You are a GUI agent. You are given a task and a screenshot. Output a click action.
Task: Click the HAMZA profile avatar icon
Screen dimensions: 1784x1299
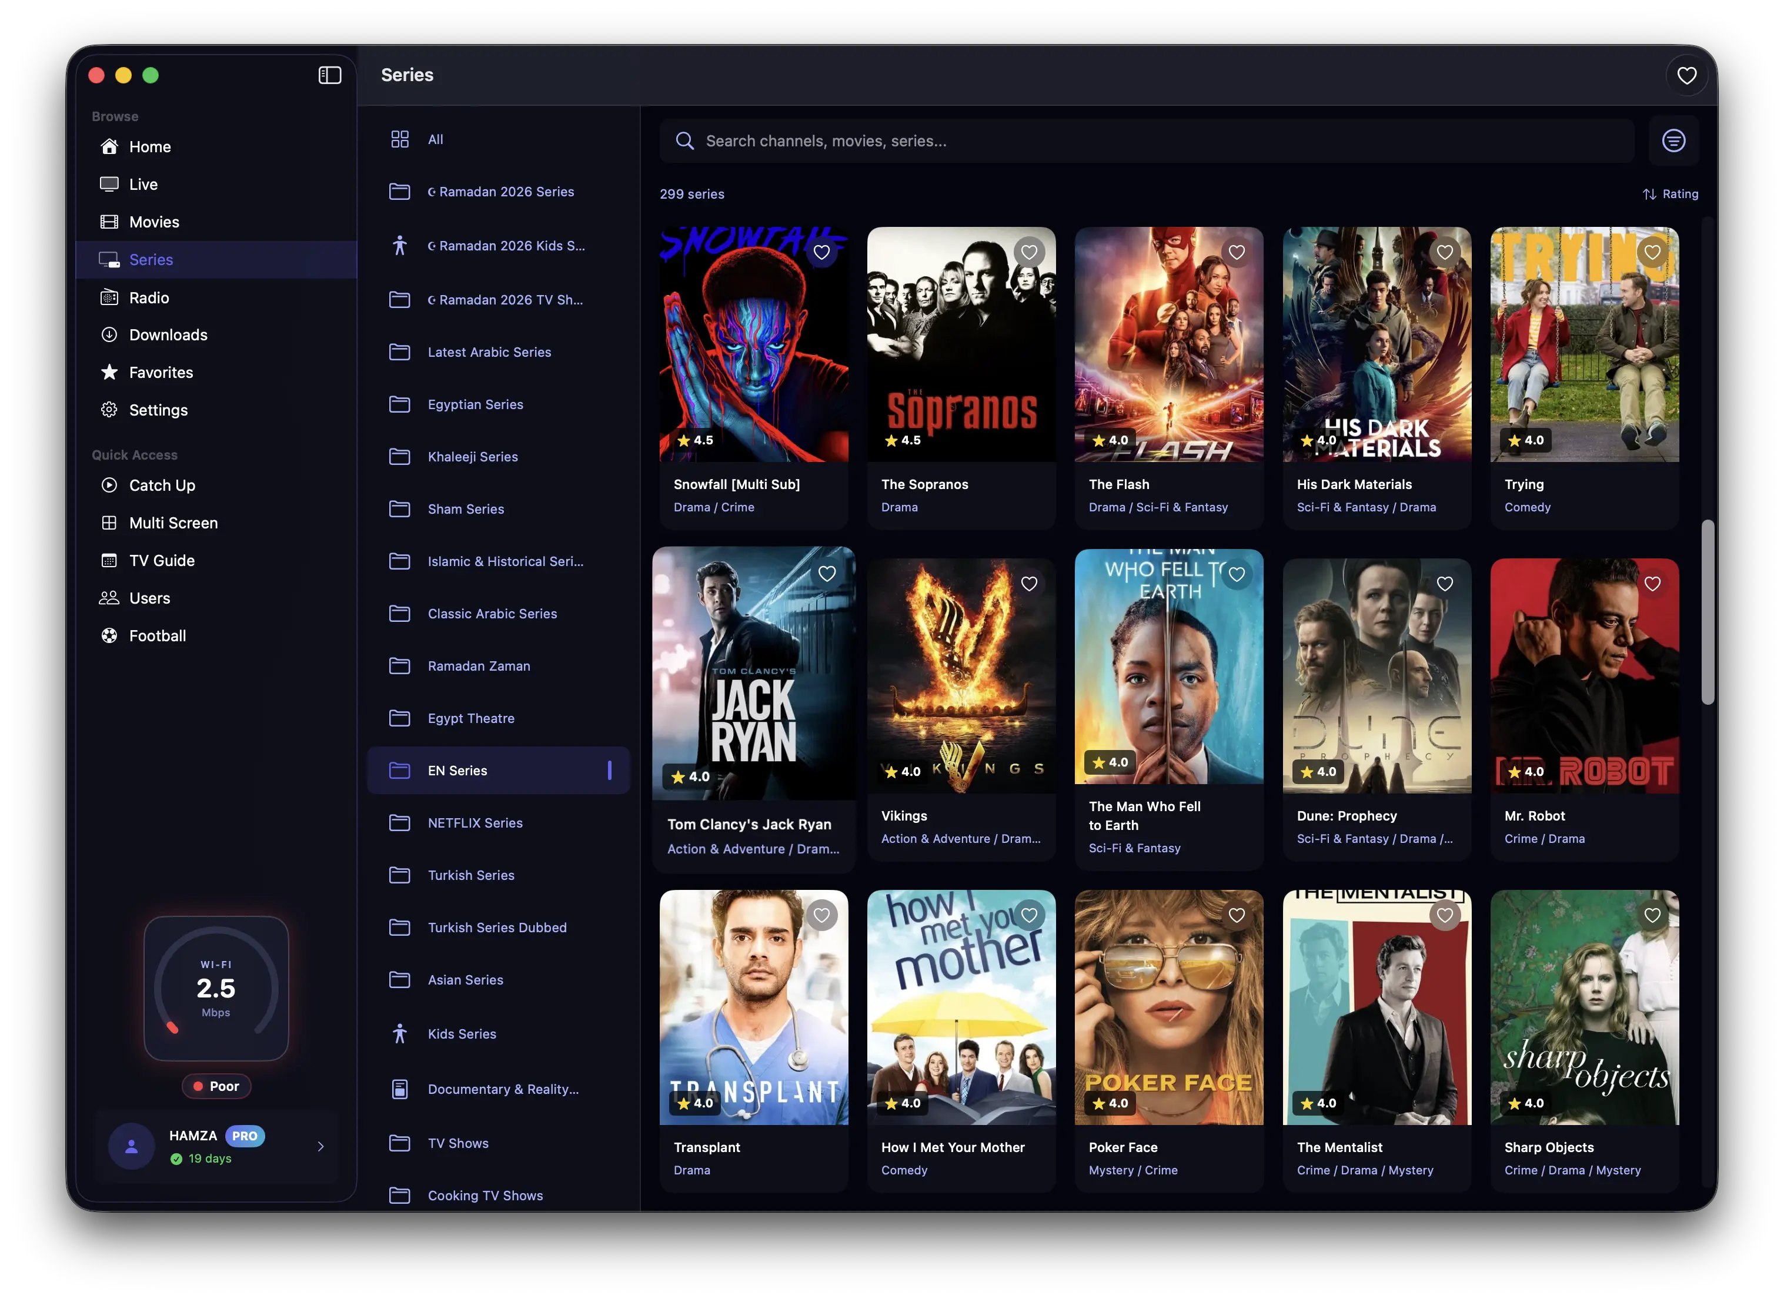(131, 1146)
